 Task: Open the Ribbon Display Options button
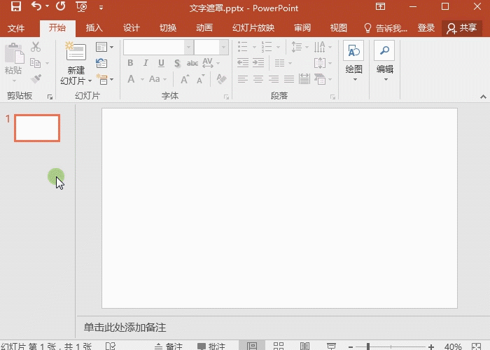[x=380, y=6]
